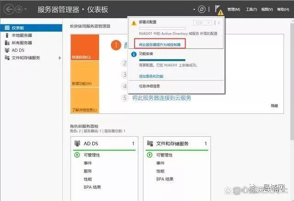This screenshot has width=294, height=201.
Task: Click 将此服务器连接到云服务 link
Action: point(162,98)
